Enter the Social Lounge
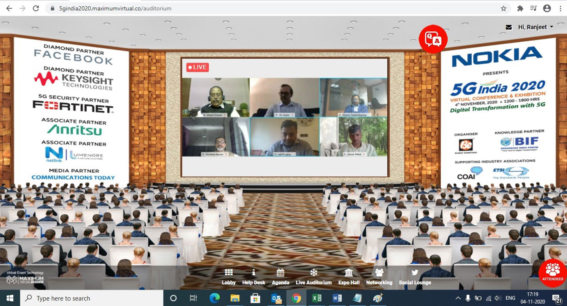This screenshot has width=567, height=306. coord(415,277)
